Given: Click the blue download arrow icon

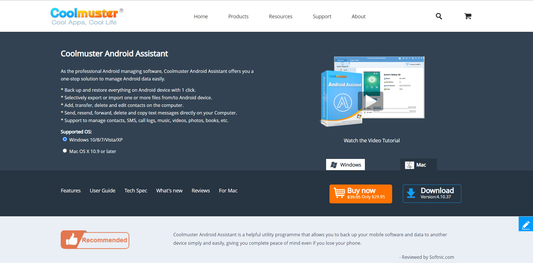Looking at the screenshot, I should click(411, 193).
